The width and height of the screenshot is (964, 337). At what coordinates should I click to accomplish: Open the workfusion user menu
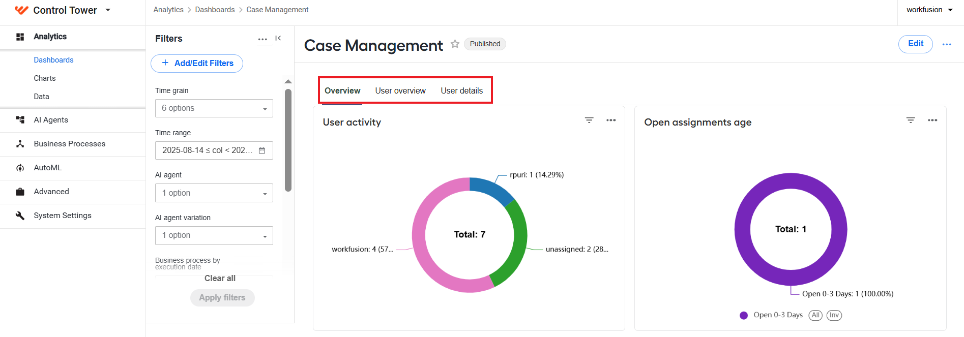[929, 10]
